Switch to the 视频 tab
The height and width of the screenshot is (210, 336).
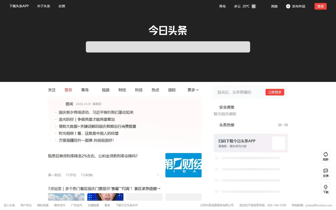pyautogui.click(x=105, y=90)
